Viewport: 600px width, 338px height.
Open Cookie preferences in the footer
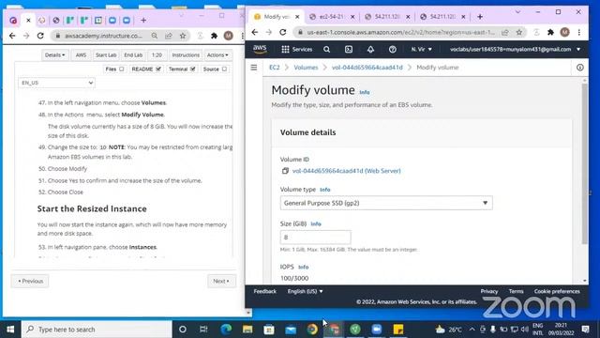557,291
